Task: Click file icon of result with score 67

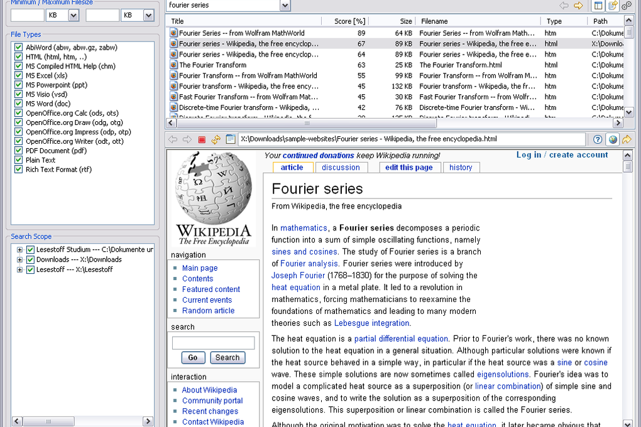Action: [173, 44]
